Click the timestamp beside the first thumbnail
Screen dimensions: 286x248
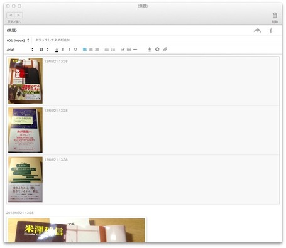click(x=56, y=62)
